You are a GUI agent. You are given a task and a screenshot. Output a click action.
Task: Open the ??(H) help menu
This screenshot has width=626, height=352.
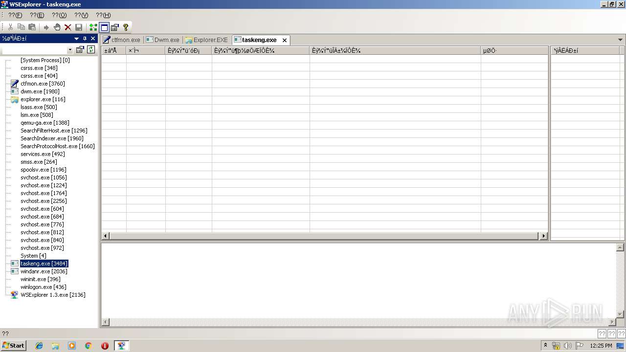103,15
